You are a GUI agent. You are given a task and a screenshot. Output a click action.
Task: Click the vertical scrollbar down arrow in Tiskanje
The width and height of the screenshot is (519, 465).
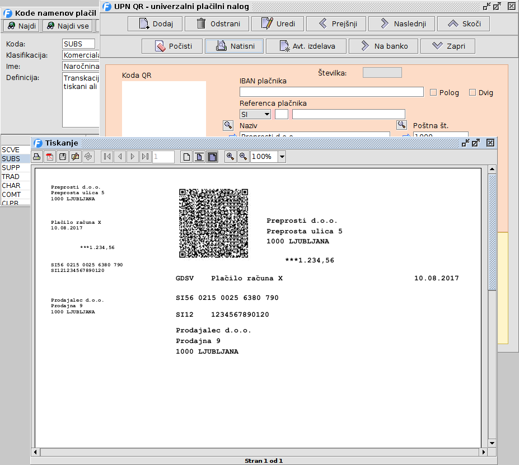(x=492, y=443)
